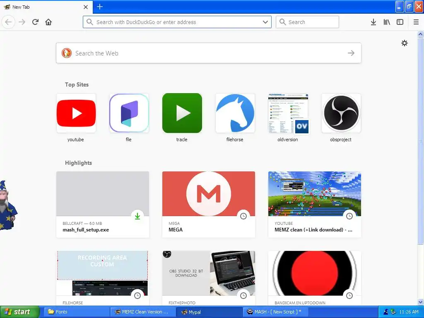Click the Top Sites section heading
424x318 pixels.
[77, 84]
